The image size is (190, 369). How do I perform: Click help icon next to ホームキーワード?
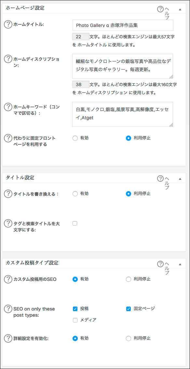pos(8,107)
